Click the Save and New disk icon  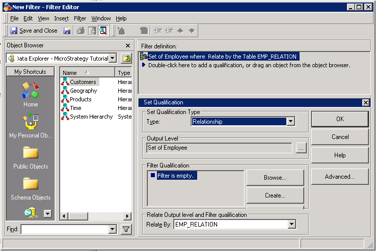67,31
